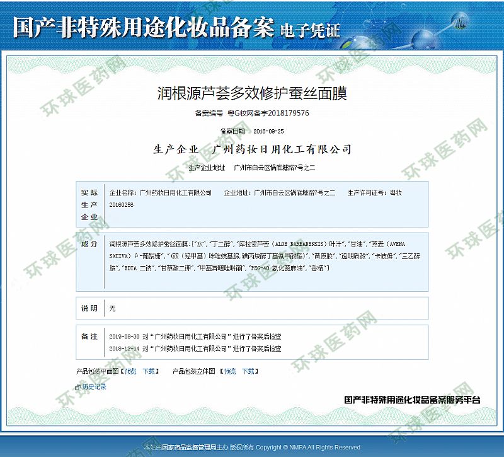Viewport: 504px width, 457px height.
Task: Click the product name 润根源芦荟多效修护蚕丝面膜
Action: click(251, 93)
